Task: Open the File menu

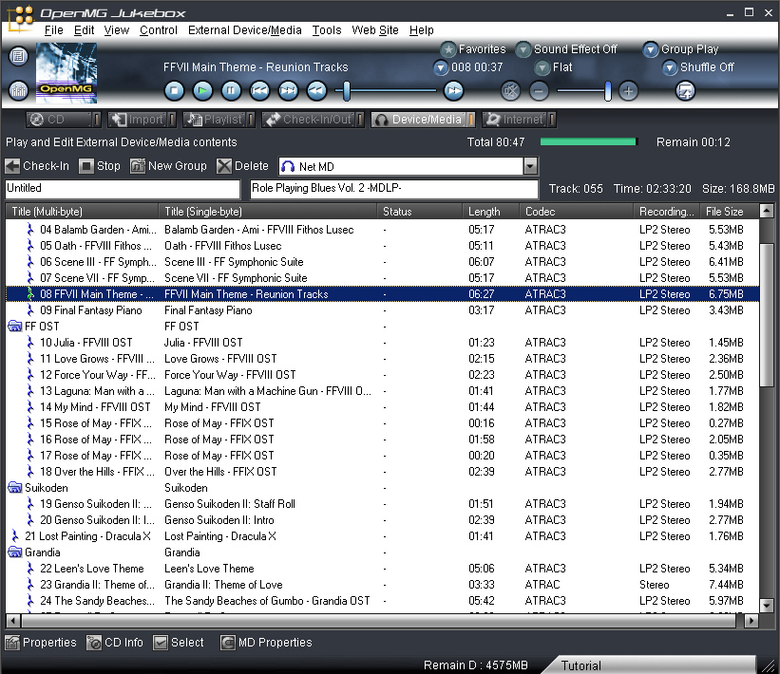Action: pos(54,30)
